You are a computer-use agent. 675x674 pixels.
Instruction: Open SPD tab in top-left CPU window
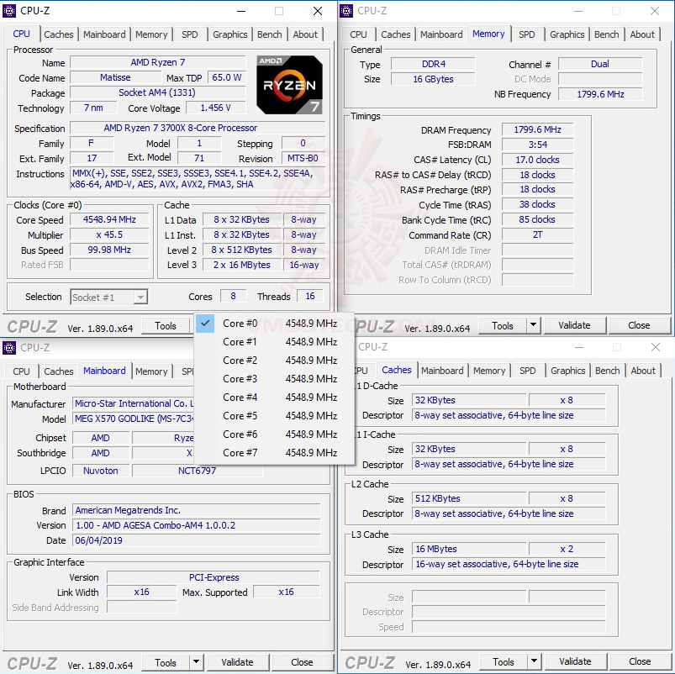point(189,34)
